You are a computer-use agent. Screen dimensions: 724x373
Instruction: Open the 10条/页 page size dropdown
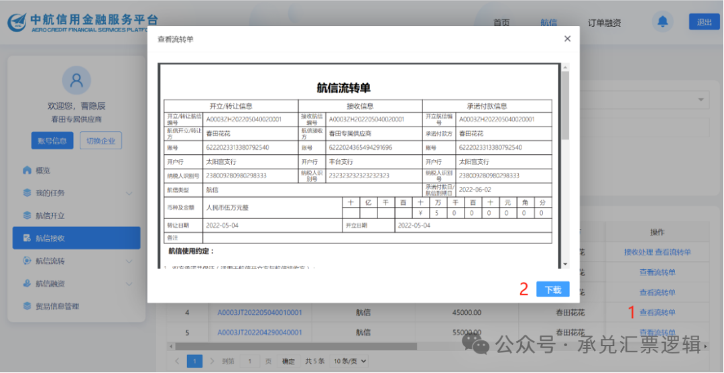point(350,361)
